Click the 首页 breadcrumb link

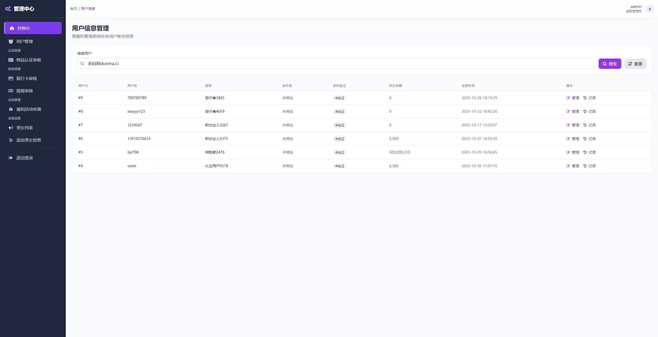(x=73, y=9)
